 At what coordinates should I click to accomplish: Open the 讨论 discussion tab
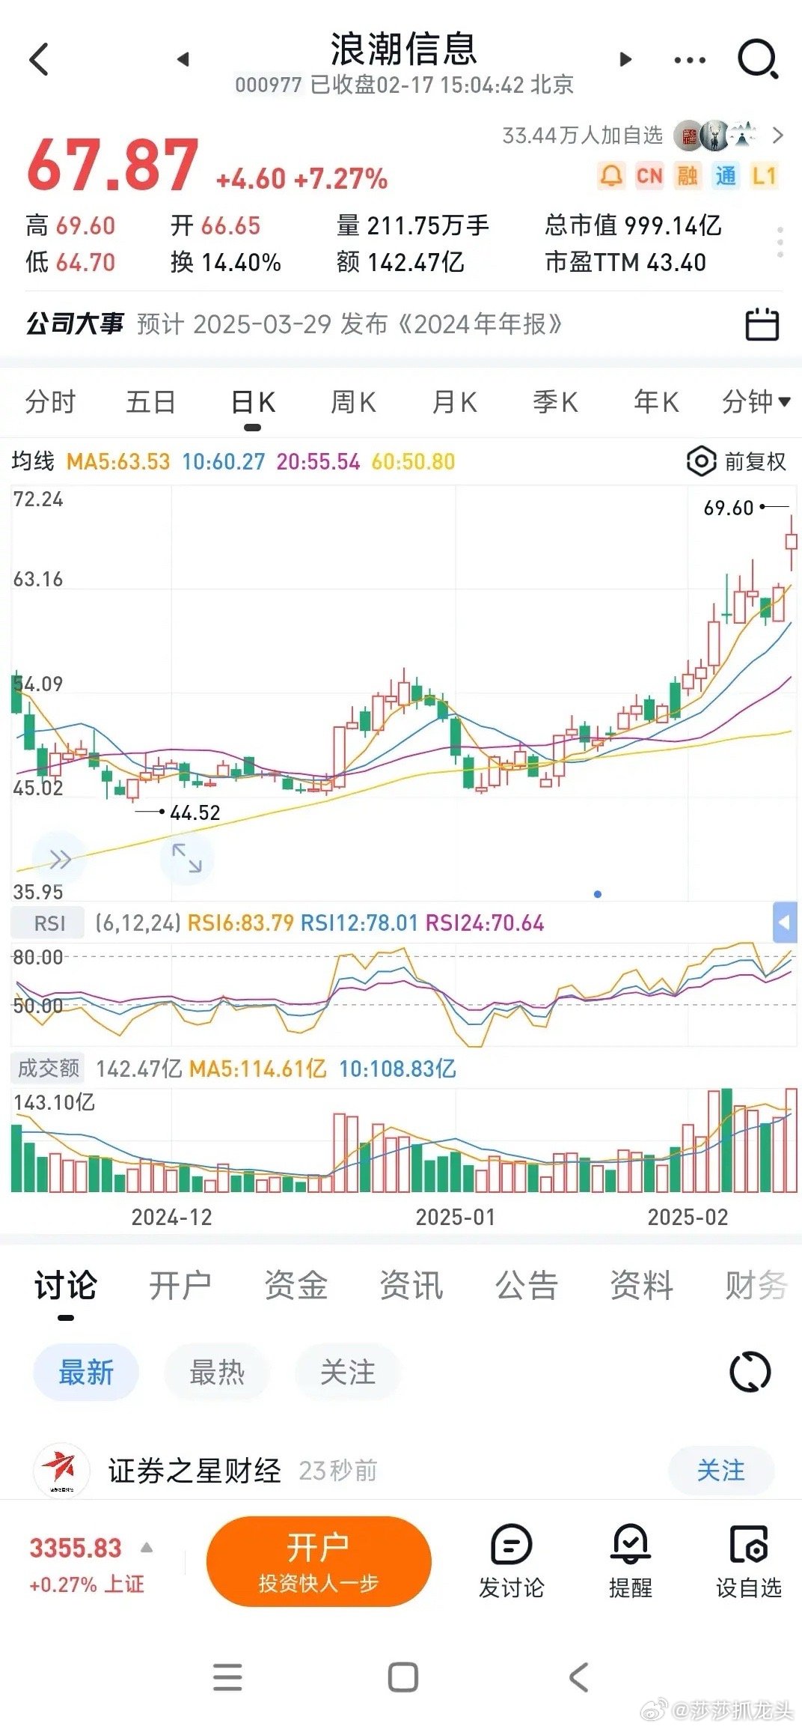66,1286
